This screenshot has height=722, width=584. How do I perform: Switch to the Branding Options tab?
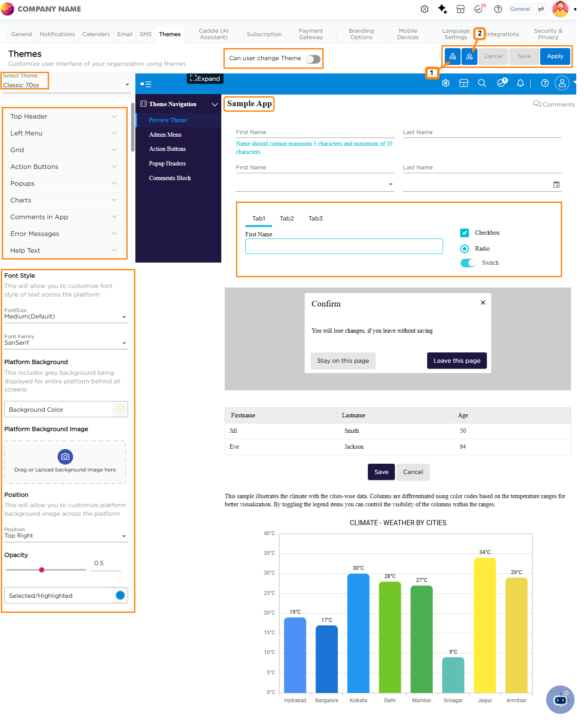(x=361, y=34)
